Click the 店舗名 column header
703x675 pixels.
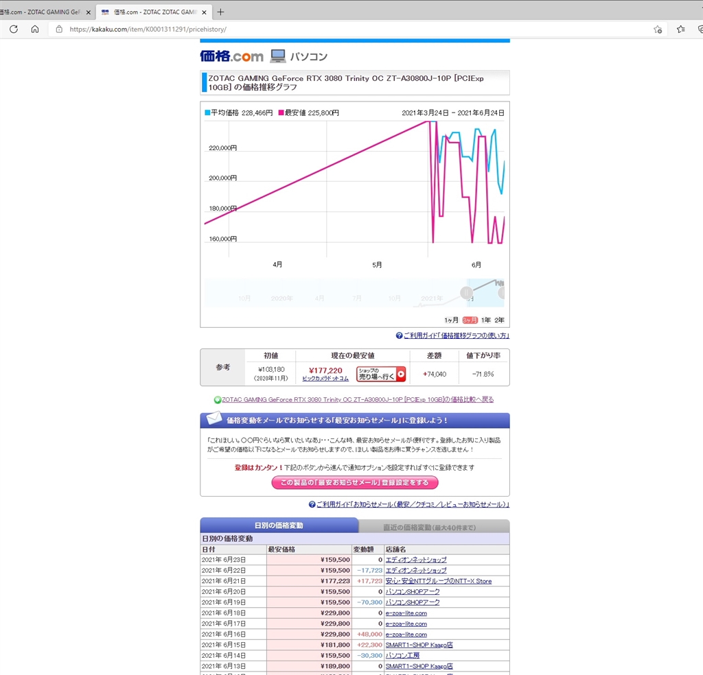(446, 549)
